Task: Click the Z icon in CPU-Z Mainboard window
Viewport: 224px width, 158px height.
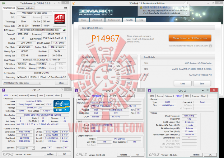Action: [77, 90]
